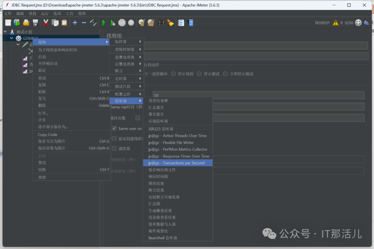This screenshot has height=249, width=374.
Task: Click the Copy icon in toolbar
Action: tap(55, 22)
